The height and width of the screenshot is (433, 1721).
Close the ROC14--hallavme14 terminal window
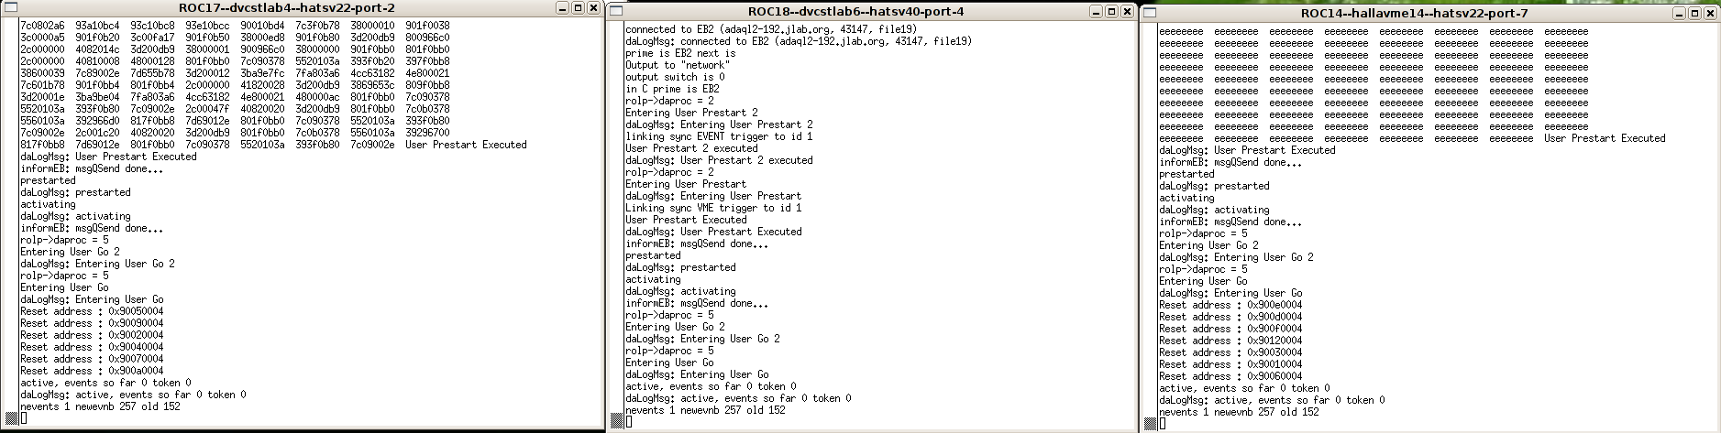pos(1710,13)
